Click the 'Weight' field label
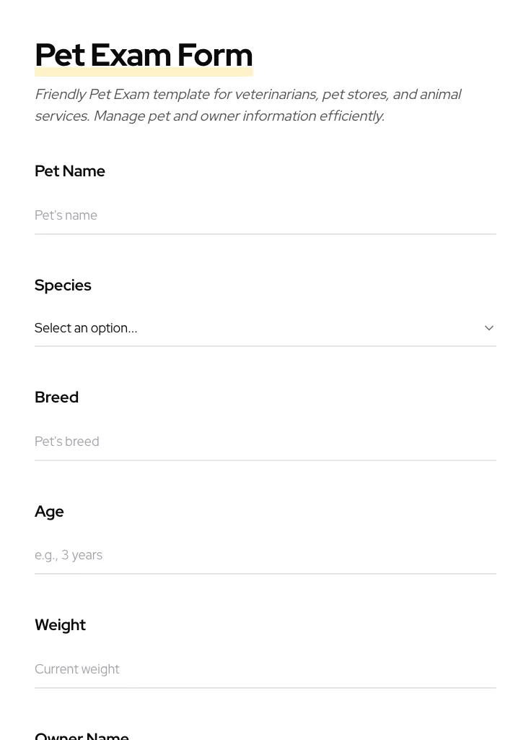 tap(60, 625)
